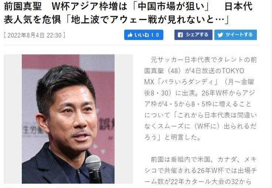Image resolution: width=272 pixels, height=188 pixels.
Task: Click the paragraph beginning 元サッカー日本代表
Action: [x=200, y=98]
